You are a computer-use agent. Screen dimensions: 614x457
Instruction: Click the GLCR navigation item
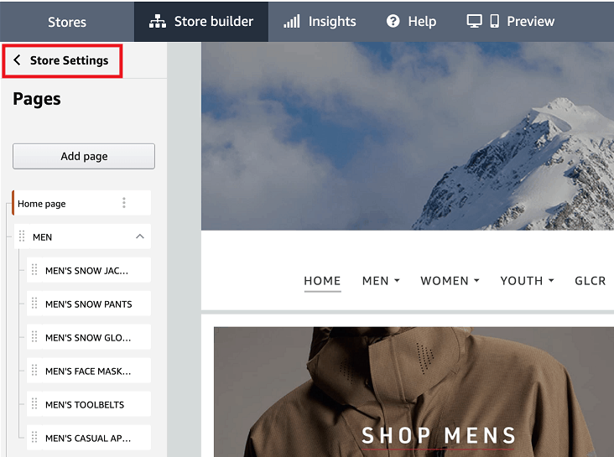[591, 281]
